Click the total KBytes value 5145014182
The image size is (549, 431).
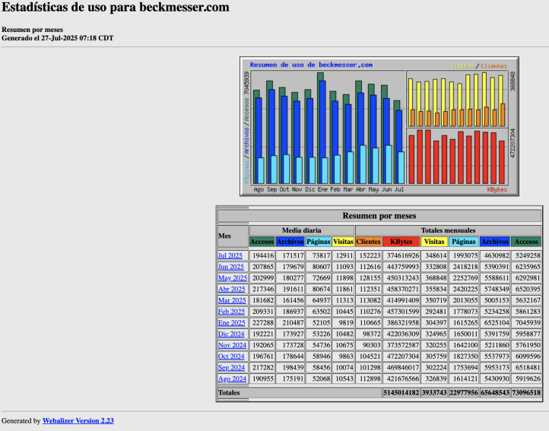click(401, 393)
